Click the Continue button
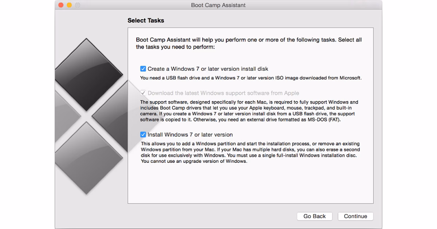 click(355, 216)
